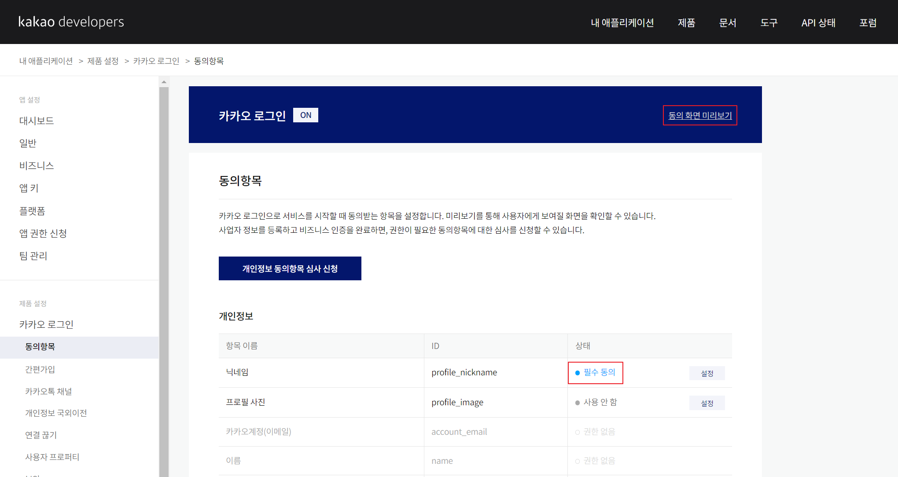Screen dimensions: 898x477
Task: Click 설정 button for 닉네임 row
Action: (707, 373)
